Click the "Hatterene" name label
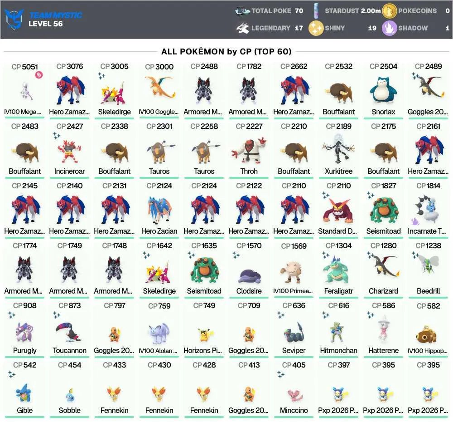Viewport: 453px width, 422px height. [x=383, y=350]
